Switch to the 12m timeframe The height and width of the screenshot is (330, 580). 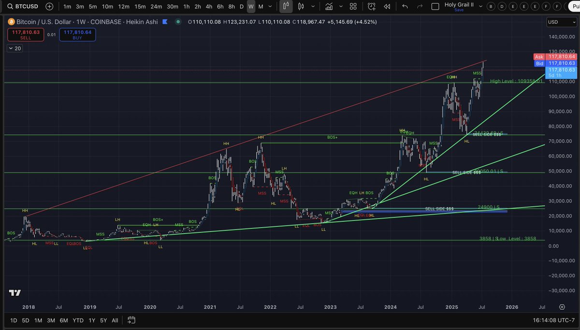[124, 6]
